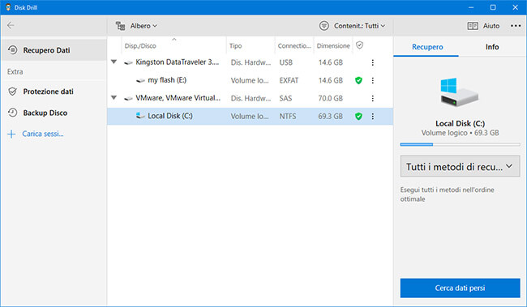Click the Kingston DataTraveler drive icon
The height and width of the screenshot is (307, 527).
tap(128, 63)
